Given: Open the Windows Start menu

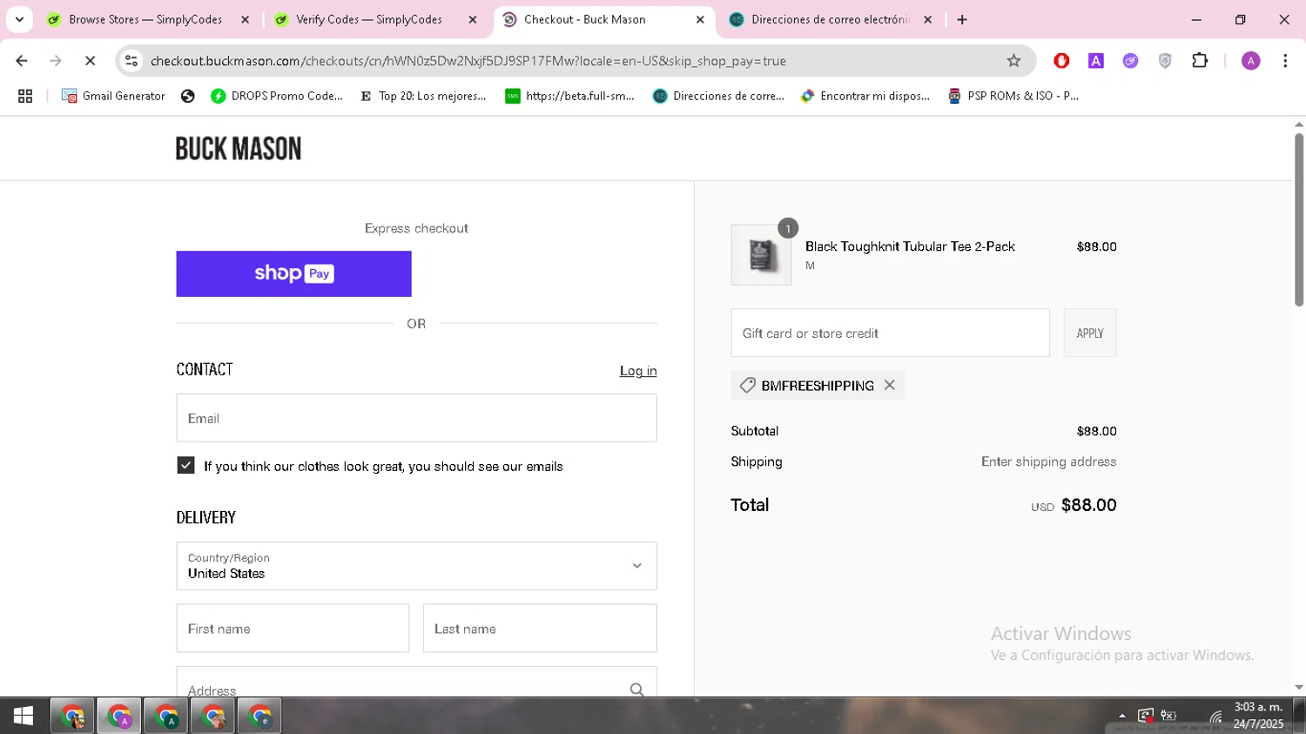Looking at the screenshot, I should (x=24, y=717).
